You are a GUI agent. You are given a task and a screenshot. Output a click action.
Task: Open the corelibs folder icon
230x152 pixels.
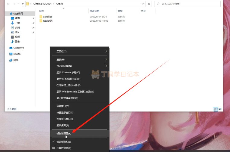[x=41, y=17]
